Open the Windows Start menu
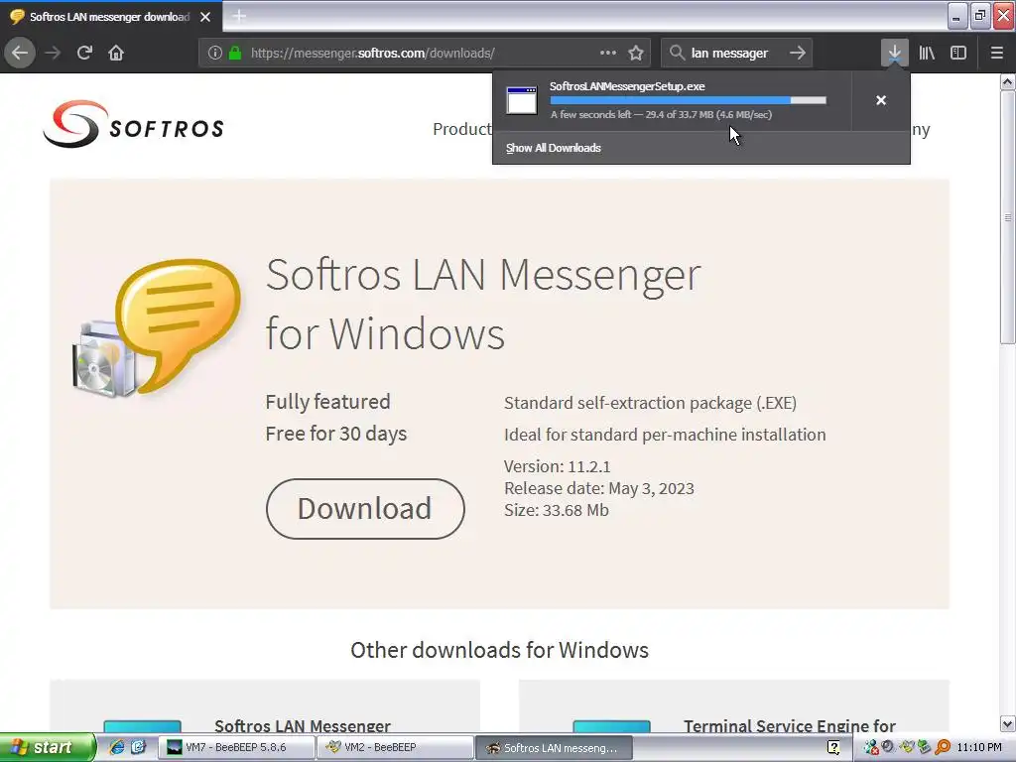 [x=48, y=748]
